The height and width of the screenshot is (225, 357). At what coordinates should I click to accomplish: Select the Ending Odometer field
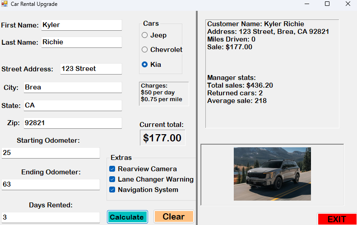[50, 185]
